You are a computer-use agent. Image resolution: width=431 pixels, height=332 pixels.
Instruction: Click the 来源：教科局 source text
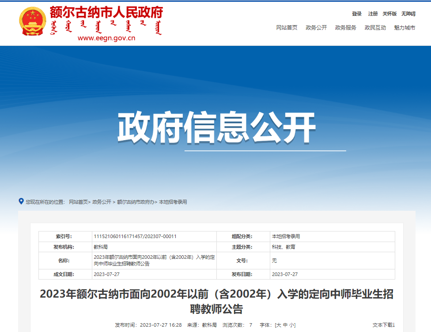click(202, 325)
